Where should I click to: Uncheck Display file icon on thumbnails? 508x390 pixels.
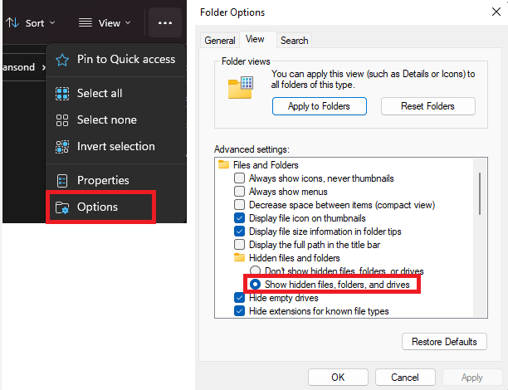point(239,217)
